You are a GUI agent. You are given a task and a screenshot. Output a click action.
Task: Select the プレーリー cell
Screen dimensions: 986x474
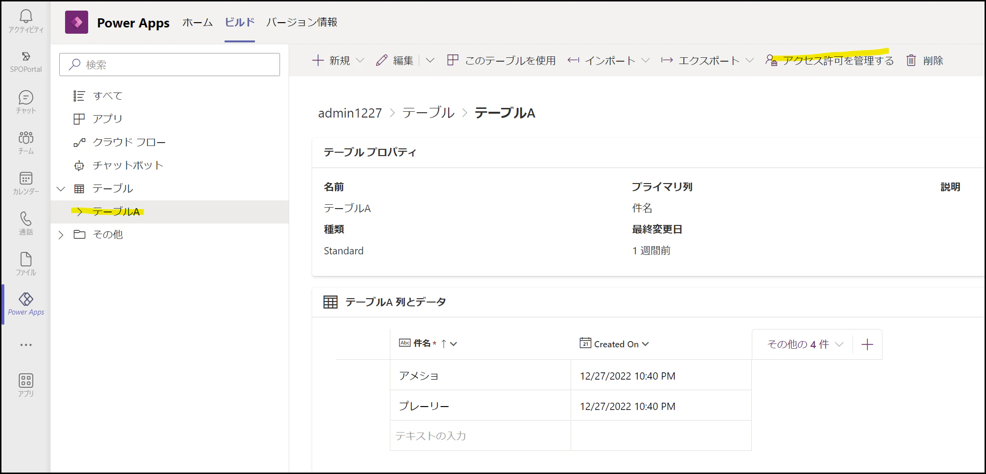click(480, 406)
